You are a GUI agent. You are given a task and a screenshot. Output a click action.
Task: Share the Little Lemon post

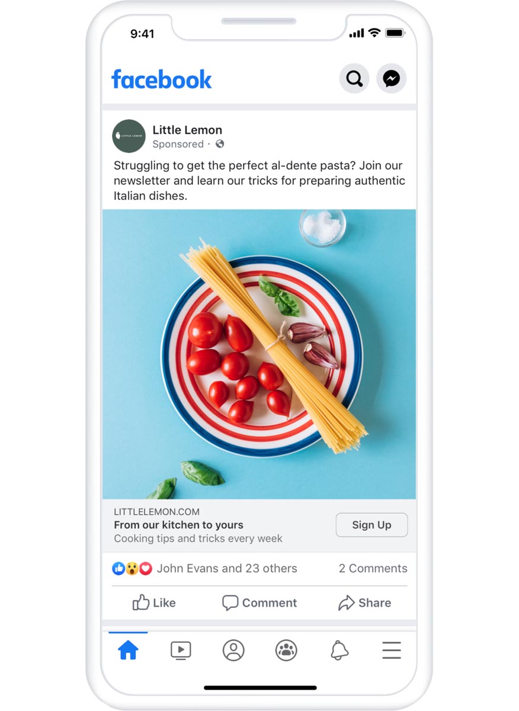365,603
